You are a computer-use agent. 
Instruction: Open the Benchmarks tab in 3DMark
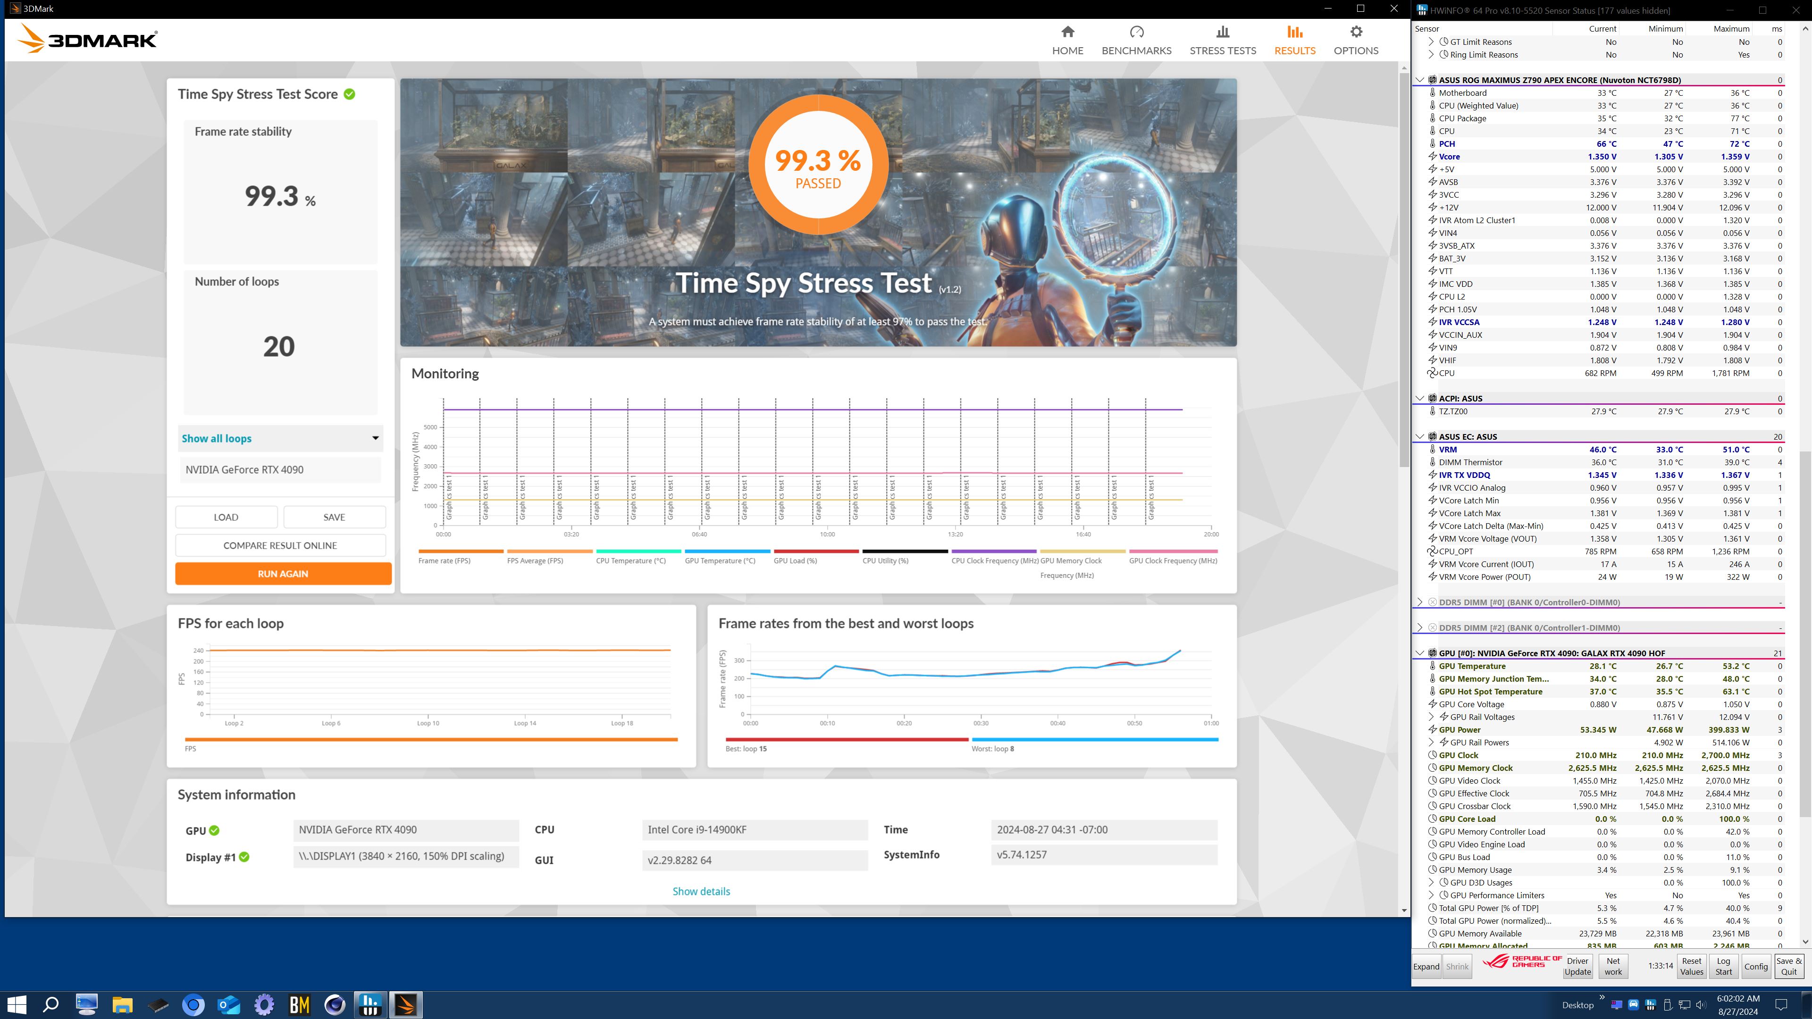(1136, 40)
